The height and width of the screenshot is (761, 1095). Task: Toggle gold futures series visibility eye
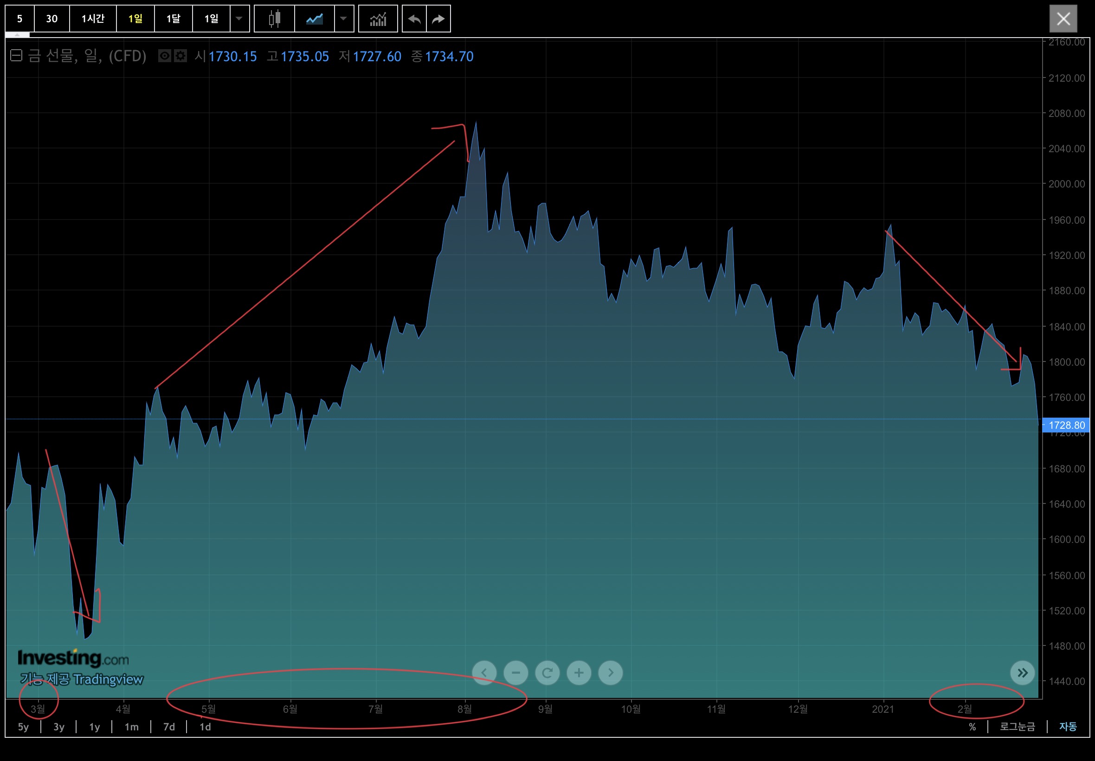164,56
